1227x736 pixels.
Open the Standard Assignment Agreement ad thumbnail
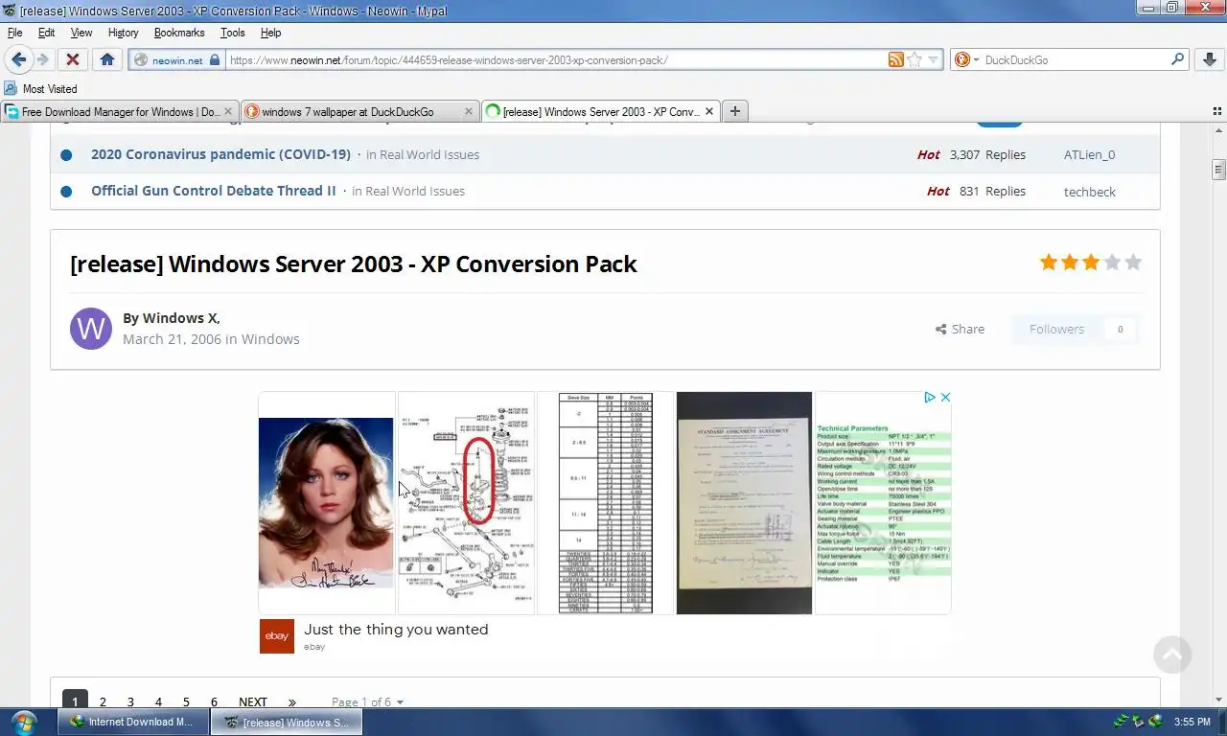(x=744, y=502)
